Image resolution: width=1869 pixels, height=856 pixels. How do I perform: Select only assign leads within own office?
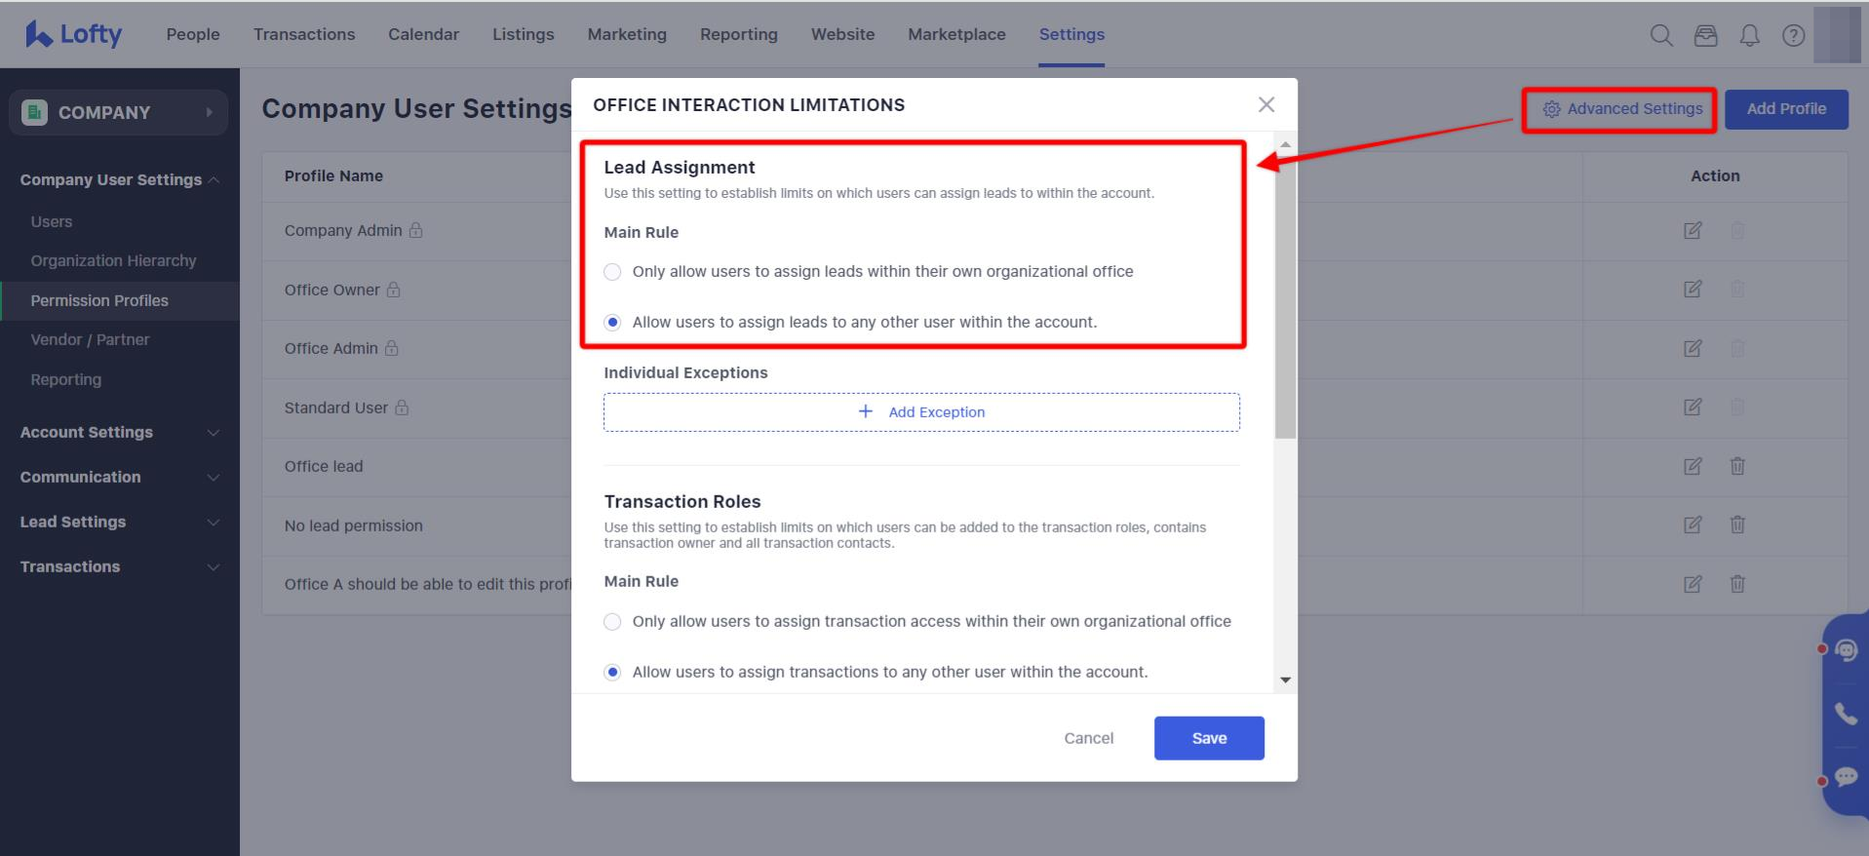coord(612,272)
